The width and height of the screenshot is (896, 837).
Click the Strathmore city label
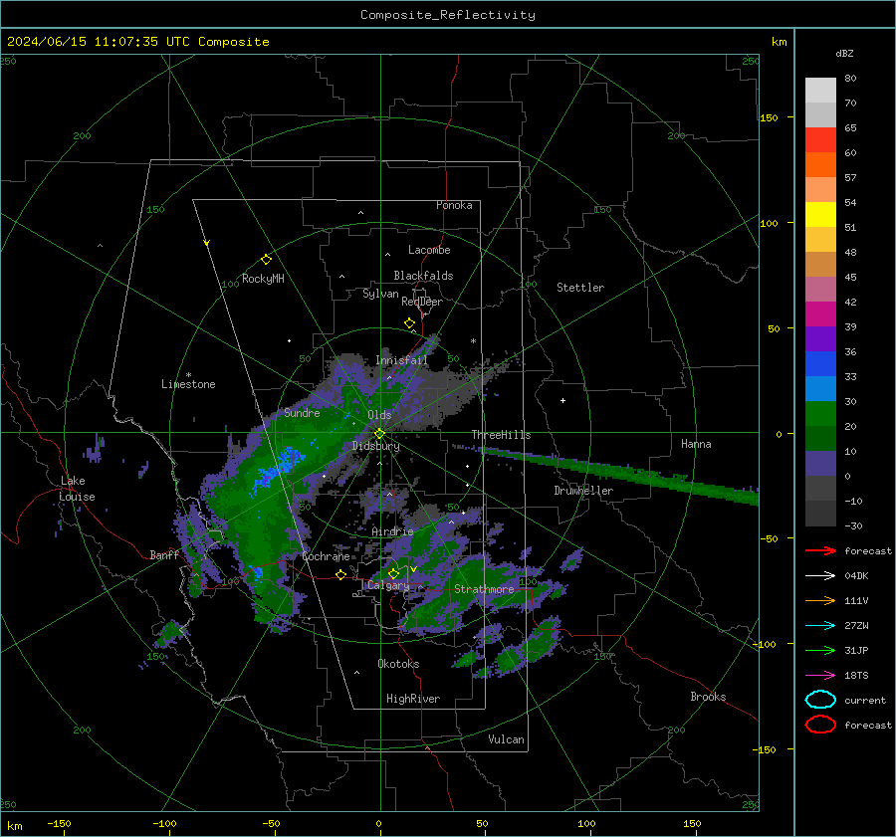(x=484, y=589)
